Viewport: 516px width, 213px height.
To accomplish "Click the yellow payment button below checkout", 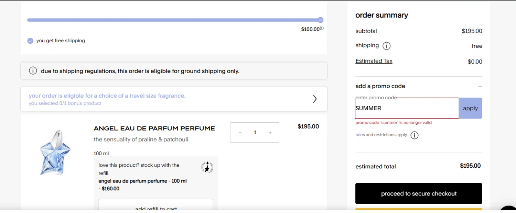I will [419, 209].
